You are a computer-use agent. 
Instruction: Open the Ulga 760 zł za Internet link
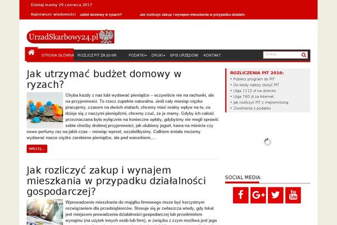coord(253,96)
